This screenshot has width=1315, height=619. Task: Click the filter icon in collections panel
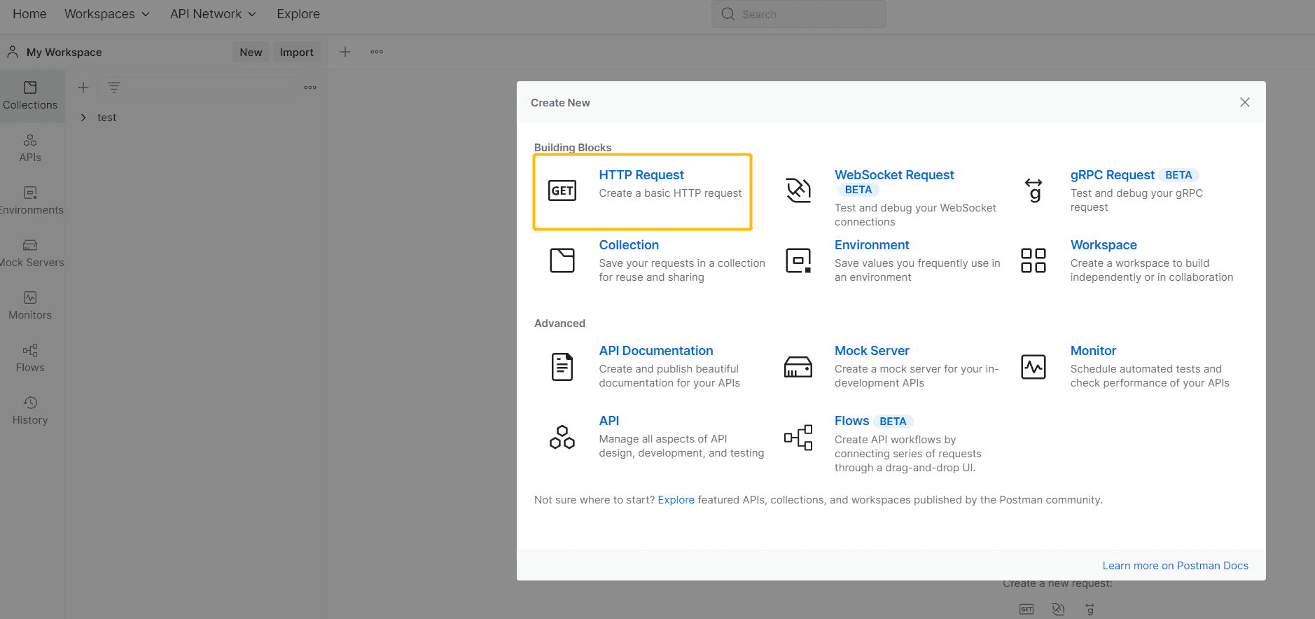[114, 88]
